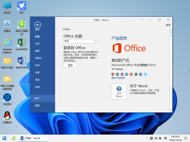This screenshot has width=190, height=142.
Task: Click the 登录 button under sign-in text
Action: pyautogui.click(x=70, y=65)
